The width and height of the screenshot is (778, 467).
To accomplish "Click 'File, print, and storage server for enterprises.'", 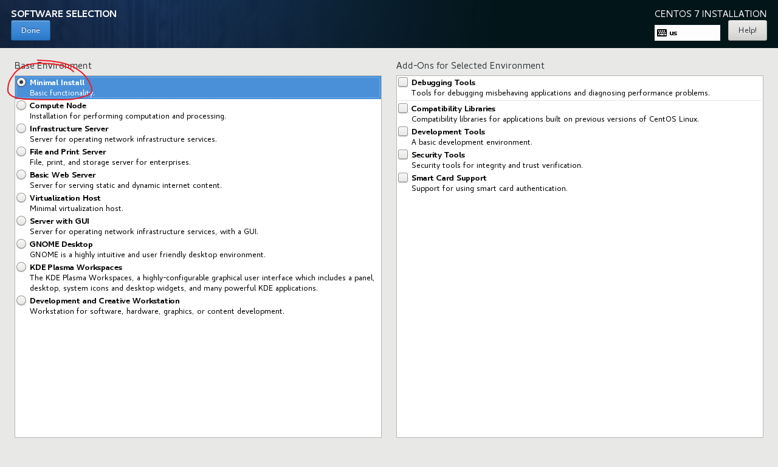I will point(110,162).
